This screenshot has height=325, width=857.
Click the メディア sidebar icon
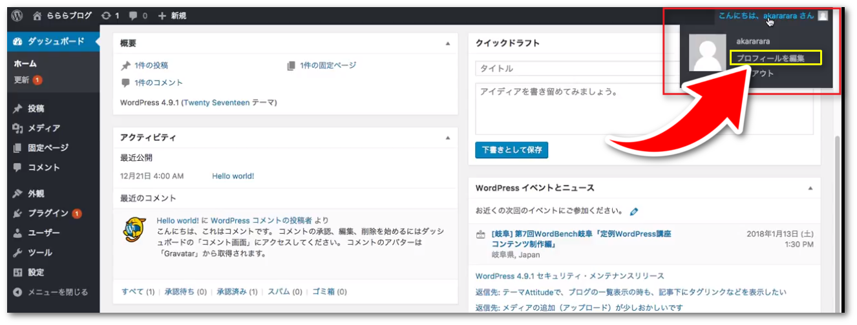coord(18,128)
